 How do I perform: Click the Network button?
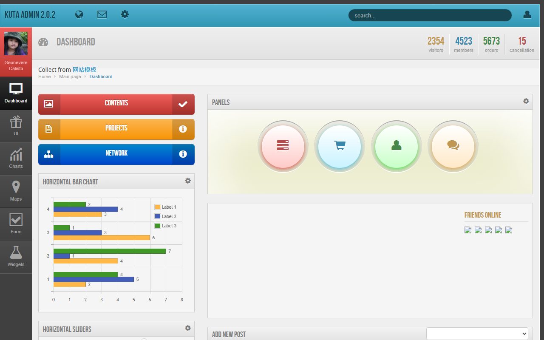(x=116, y=154)
